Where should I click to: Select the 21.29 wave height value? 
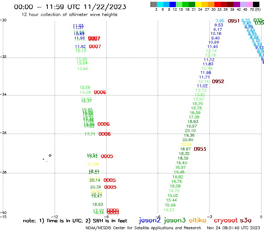(x=93, y=164)
